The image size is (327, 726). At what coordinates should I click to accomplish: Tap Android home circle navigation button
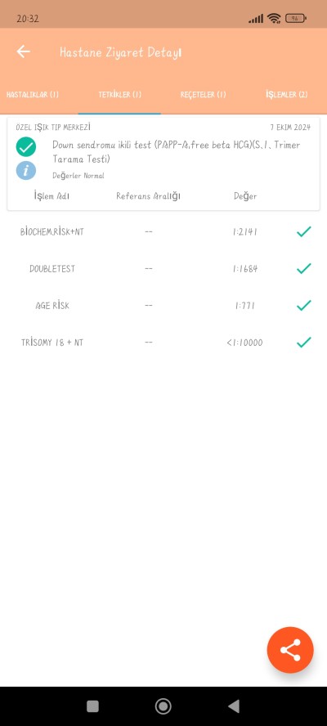[x=163, y=706]
